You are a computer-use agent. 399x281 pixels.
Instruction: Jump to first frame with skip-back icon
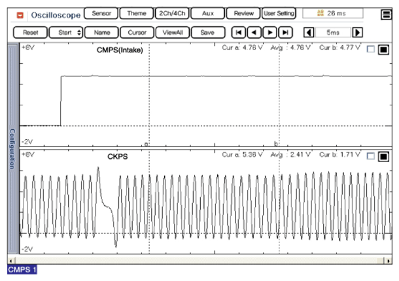coord(240,32)
